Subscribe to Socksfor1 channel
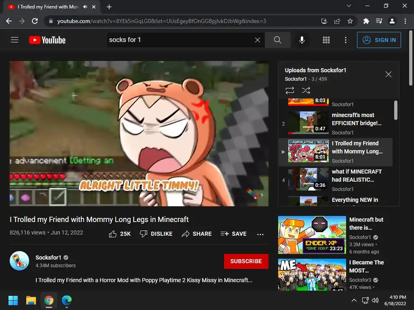This screenshot has height=310, width=414. pyautogui.click(x=246, y=261)
